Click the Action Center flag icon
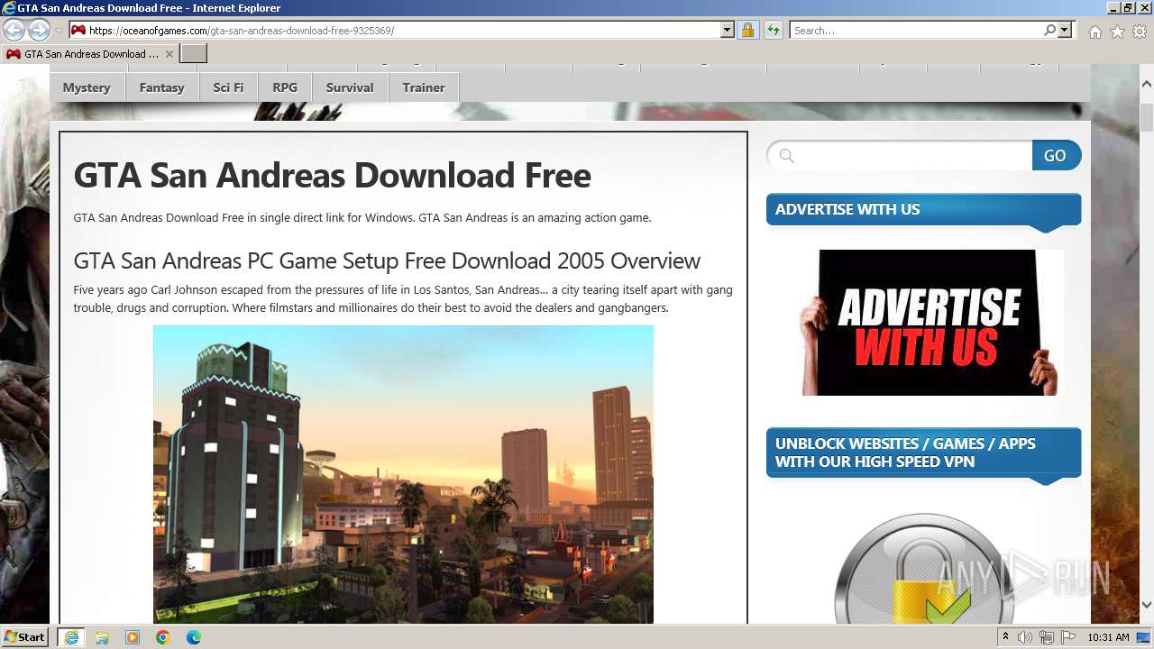Screen dimensions: 1154x649 pyautogui.click(x=1069, y=637)
